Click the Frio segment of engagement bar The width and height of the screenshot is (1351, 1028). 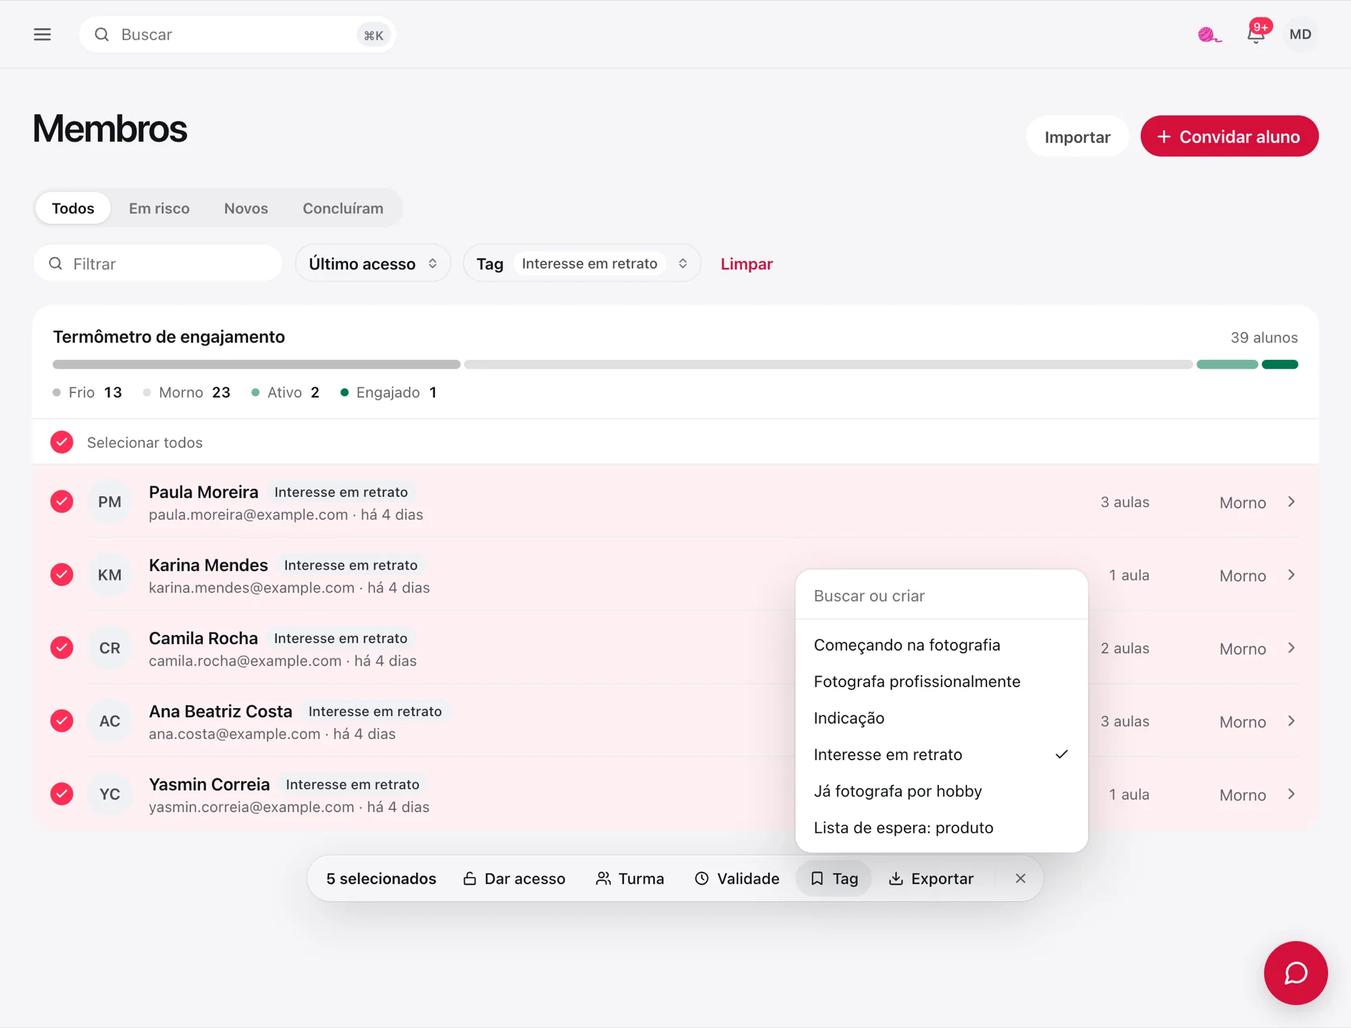(257, 364)
